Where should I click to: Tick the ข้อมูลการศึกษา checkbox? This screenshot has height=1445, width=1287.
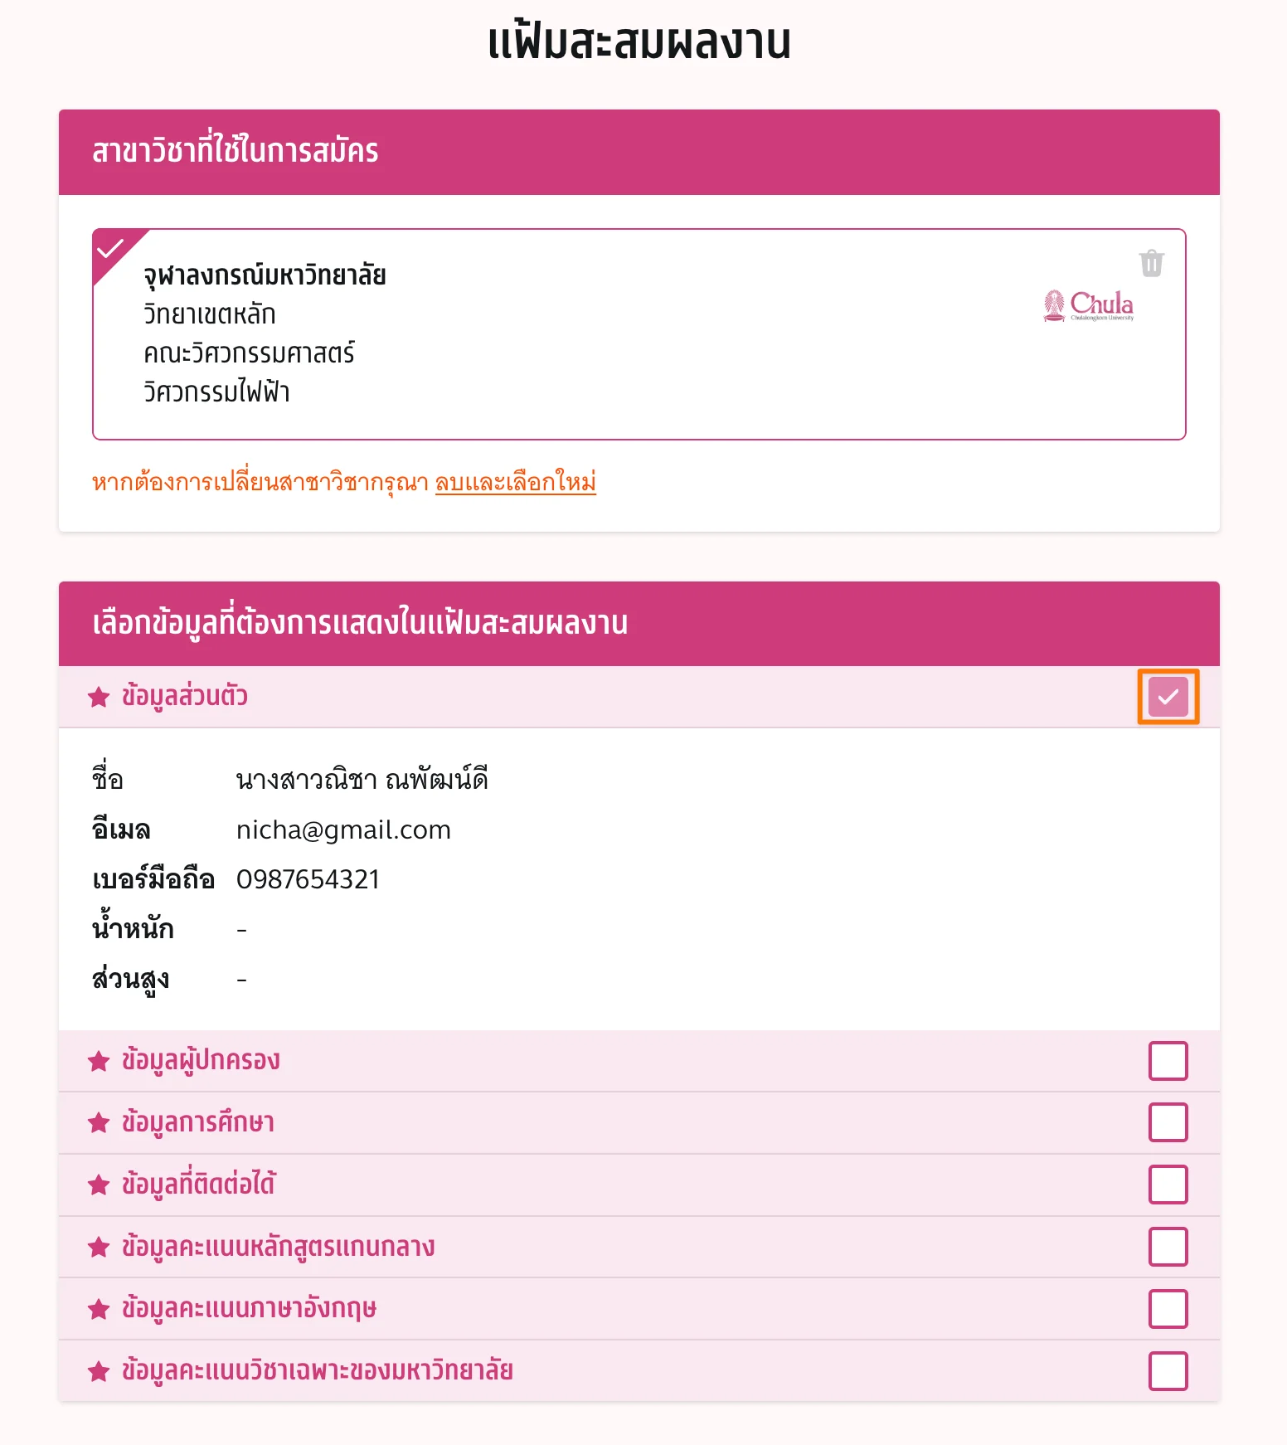coord(1168,1123)
